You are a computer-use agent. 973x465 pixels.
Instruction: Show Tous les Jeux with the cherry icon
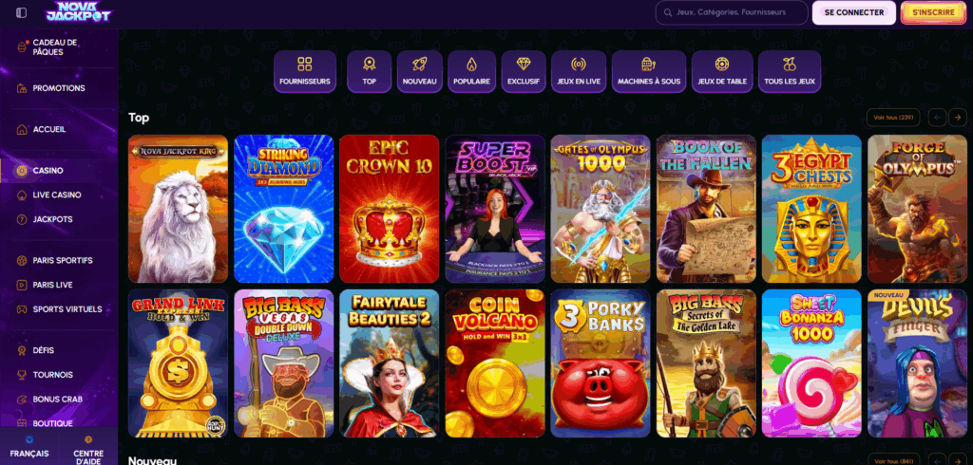[790, 72]
